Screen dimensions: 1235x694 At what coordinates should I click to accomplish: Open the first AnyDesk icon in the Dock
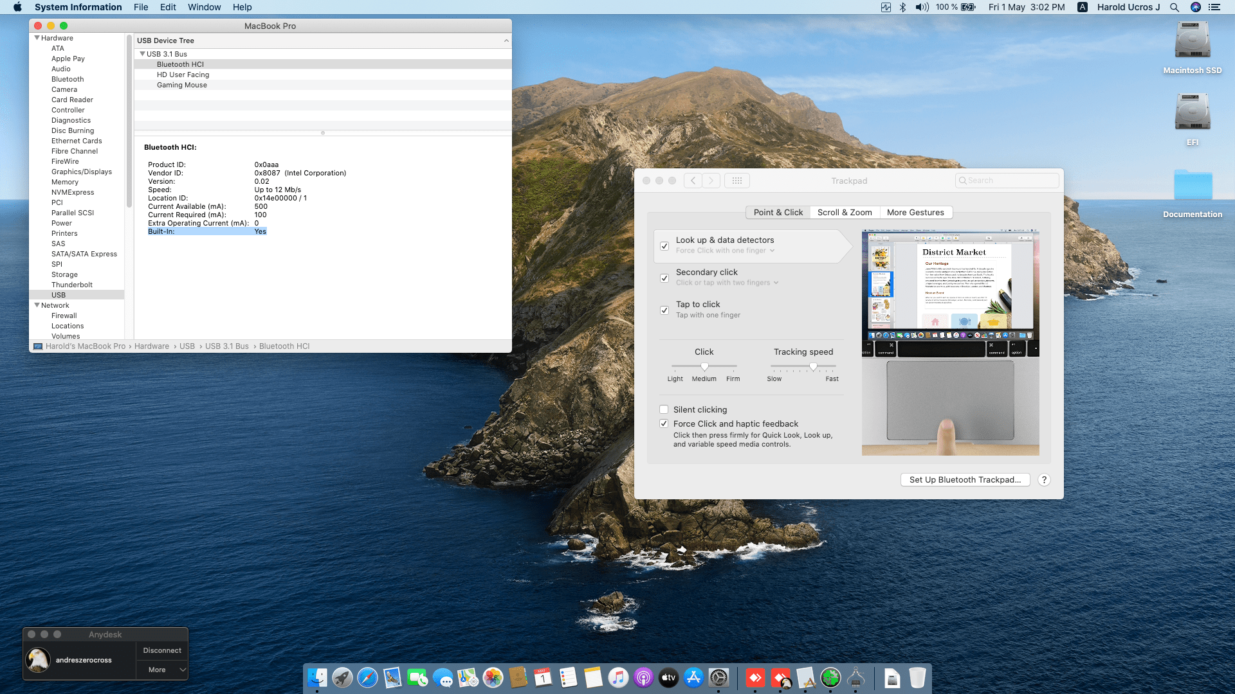[755, 677]
